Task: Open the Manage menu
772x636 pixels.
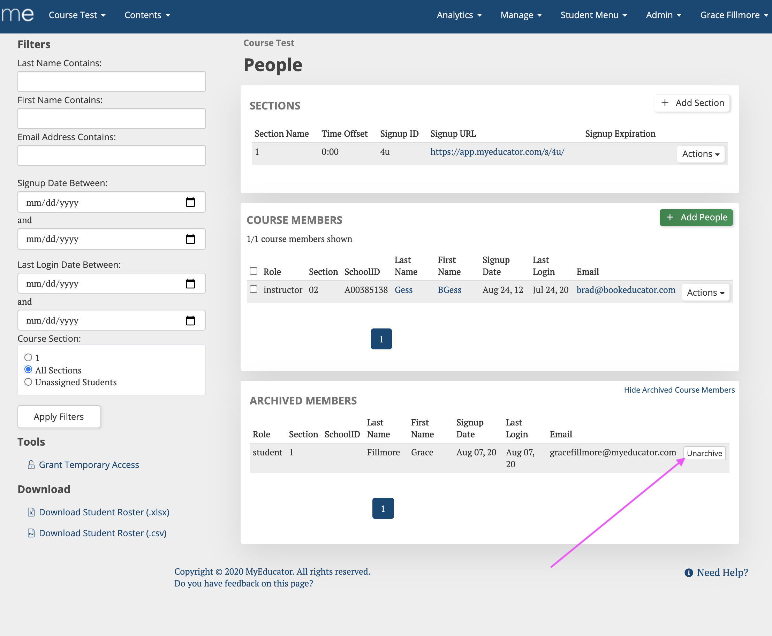Action: pyautogui.click(x=521, y=15)
